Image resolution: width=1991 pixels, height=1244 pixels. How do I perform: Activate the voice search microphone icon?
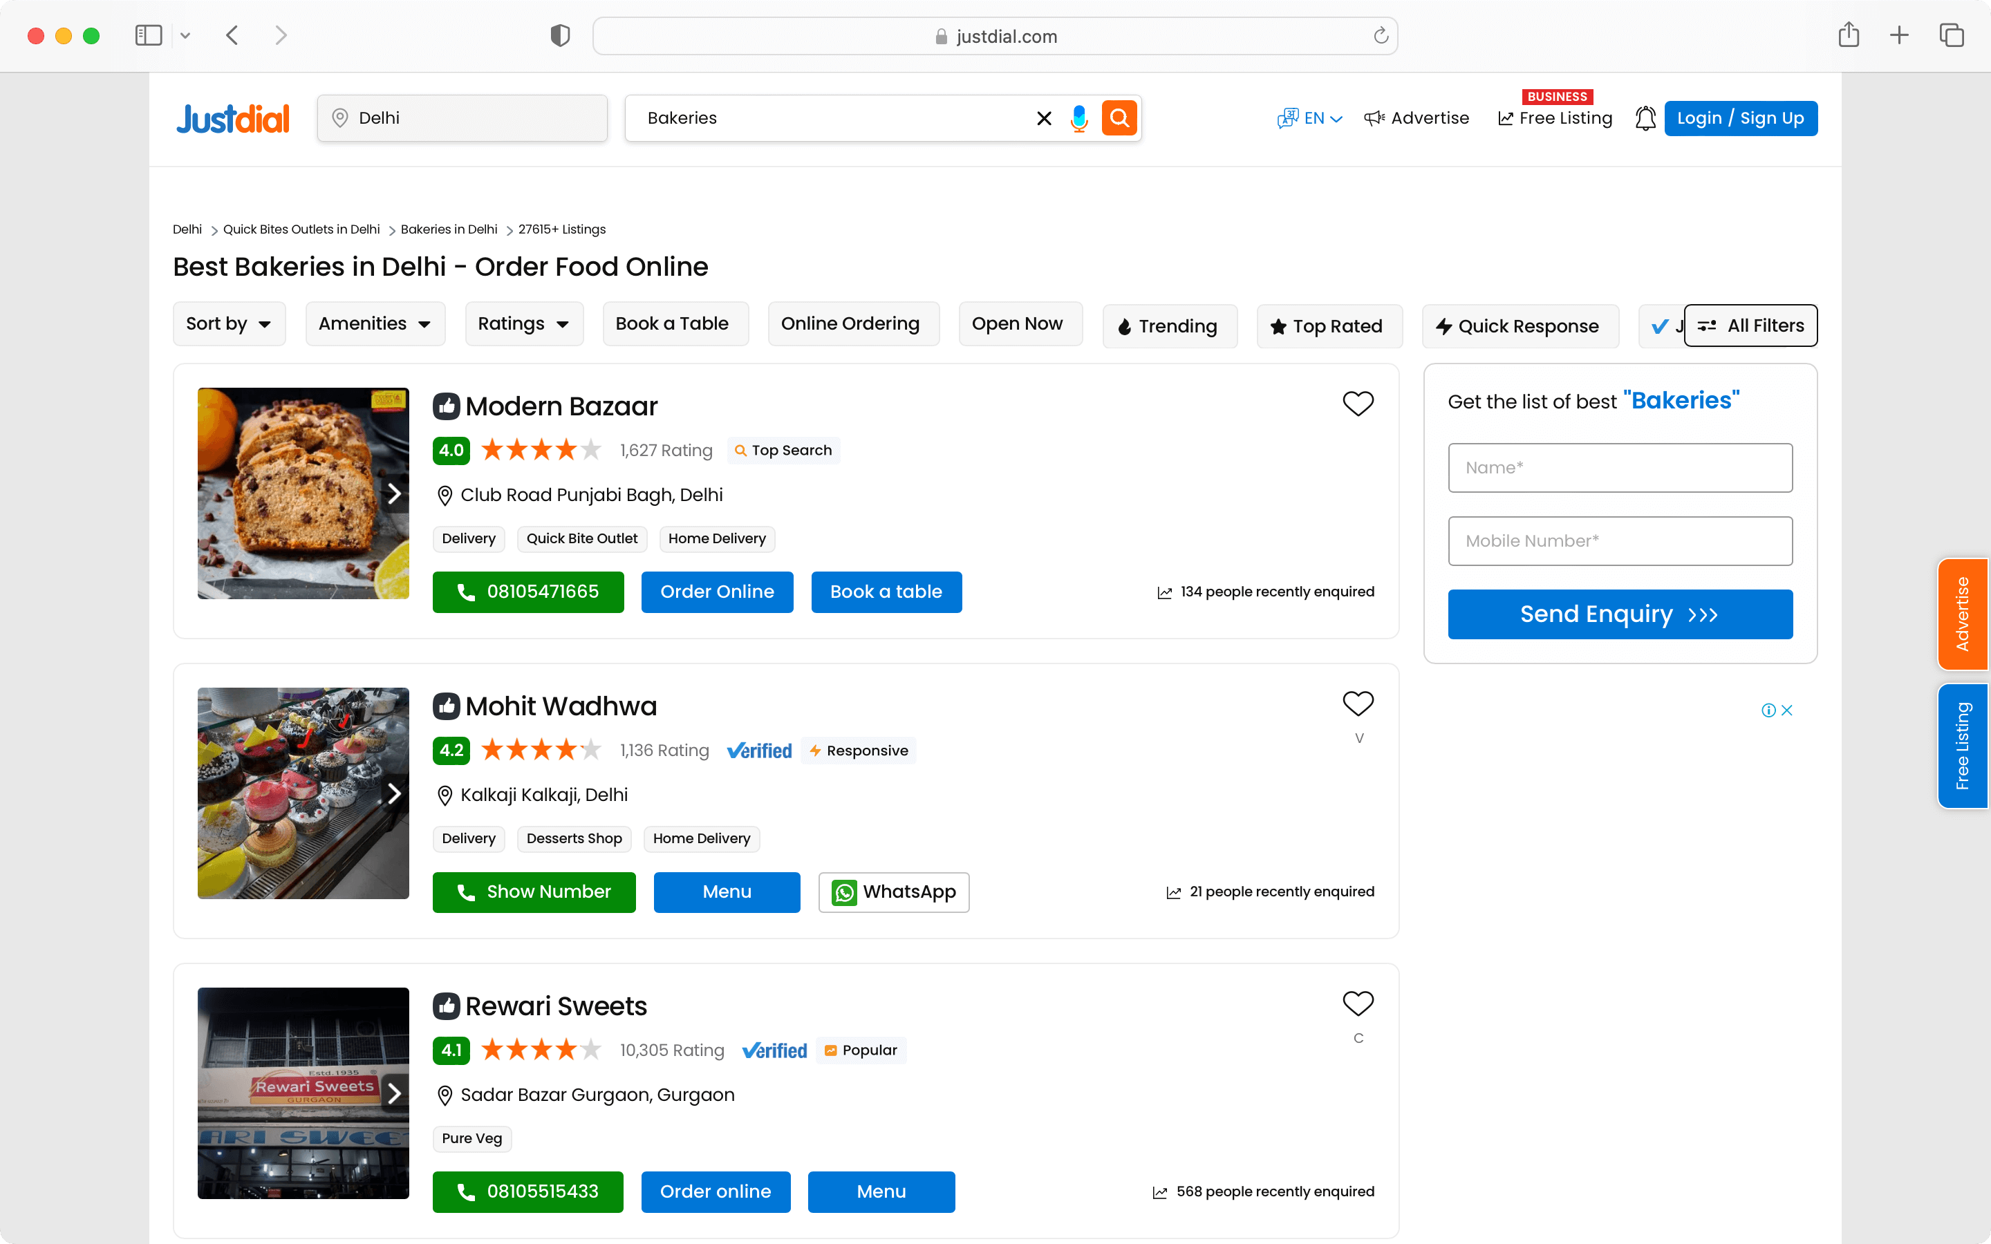click(x=1078, y=118)
